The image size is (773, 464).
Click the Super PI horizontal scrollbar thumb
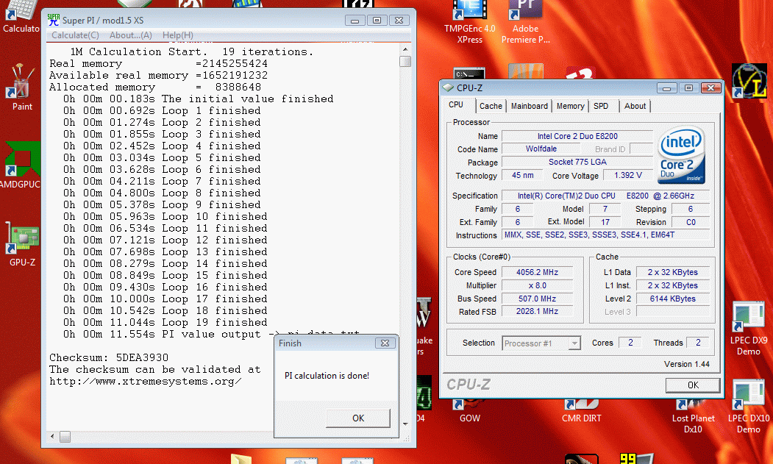click(x=65, y=436)
